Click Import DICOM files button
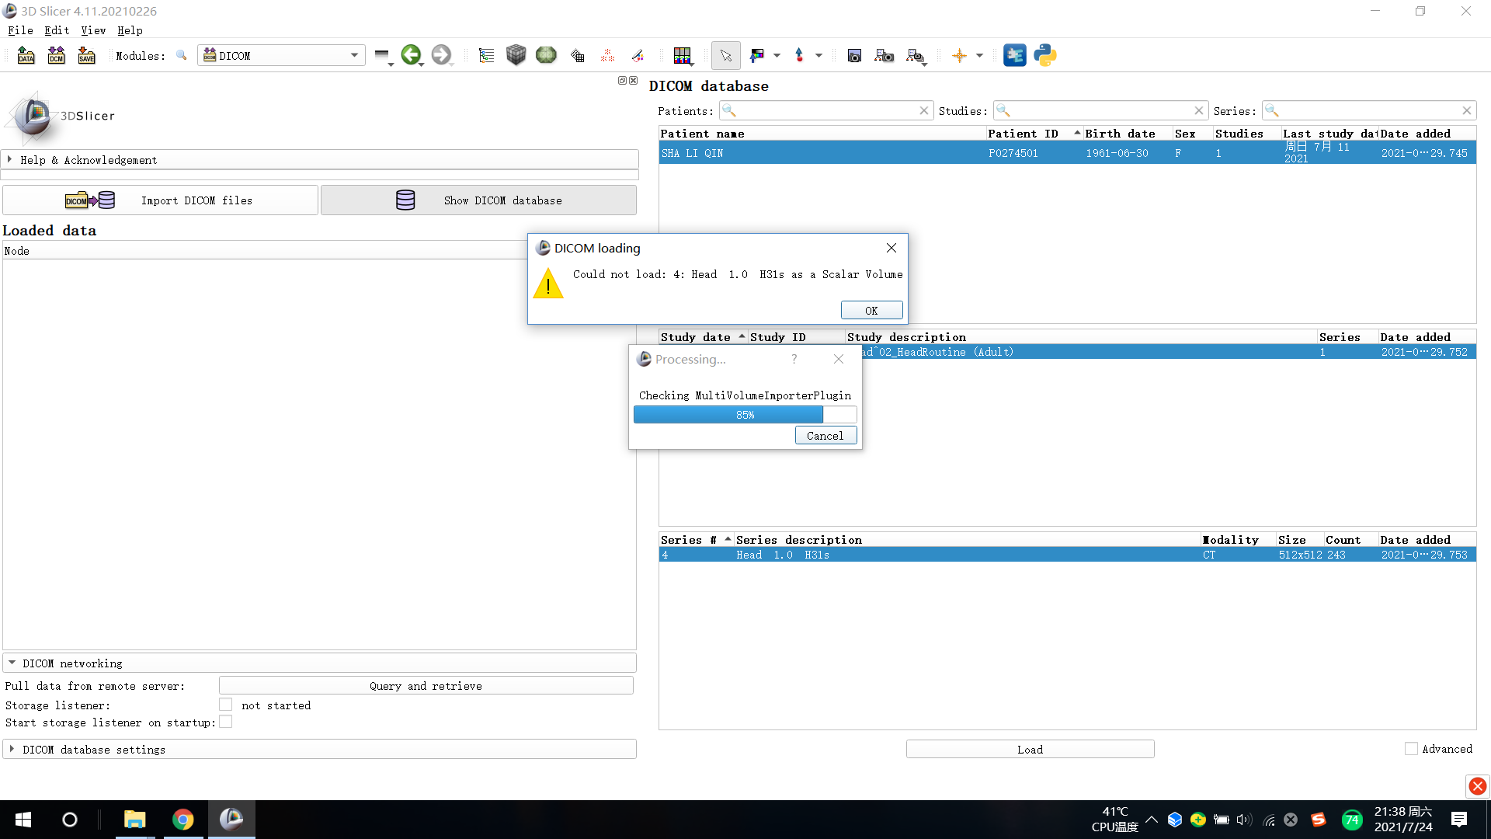This screenshot has height=839, width=1491. pos(160,200)
